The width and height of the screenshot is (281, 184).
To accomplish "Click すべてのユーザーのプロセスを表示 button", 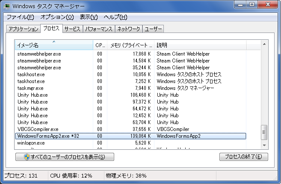I will coord(65,157).
